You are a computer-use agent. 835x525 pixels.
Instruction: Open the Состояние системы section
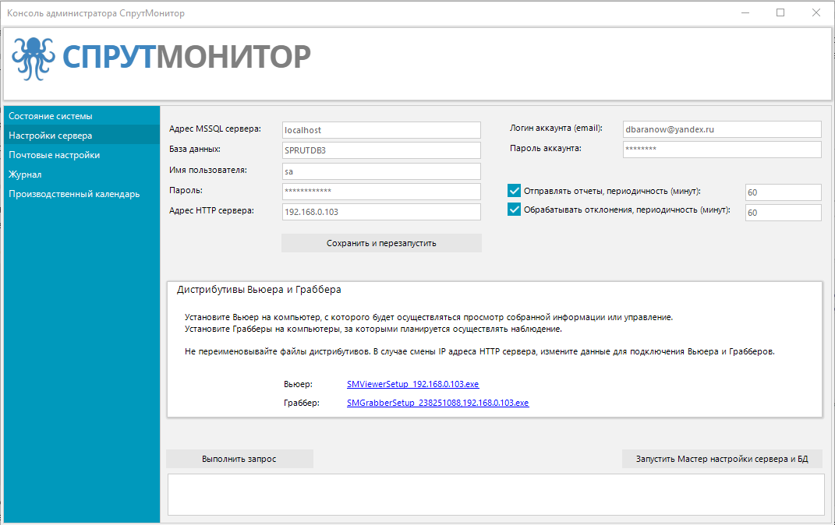click(x=51, y=116)
